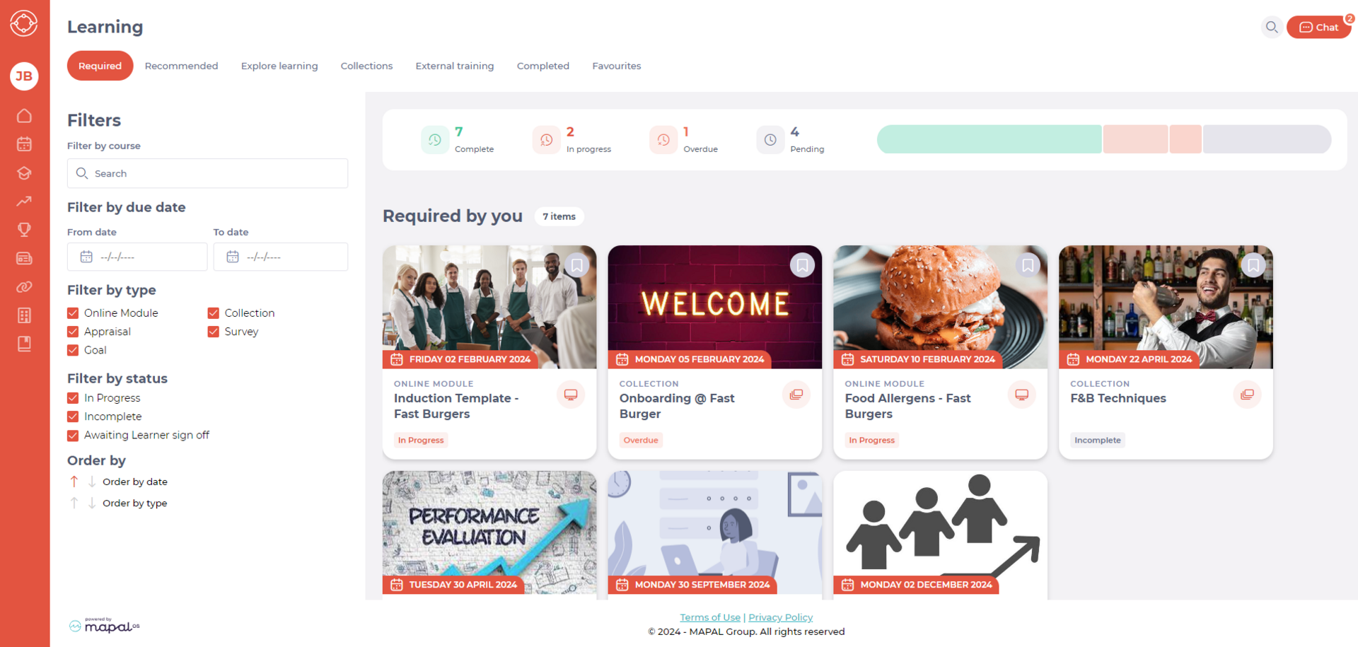Uncheck the Online Module filter
Viewport: 1358px width, 647px height.
(x=73, y=313)
